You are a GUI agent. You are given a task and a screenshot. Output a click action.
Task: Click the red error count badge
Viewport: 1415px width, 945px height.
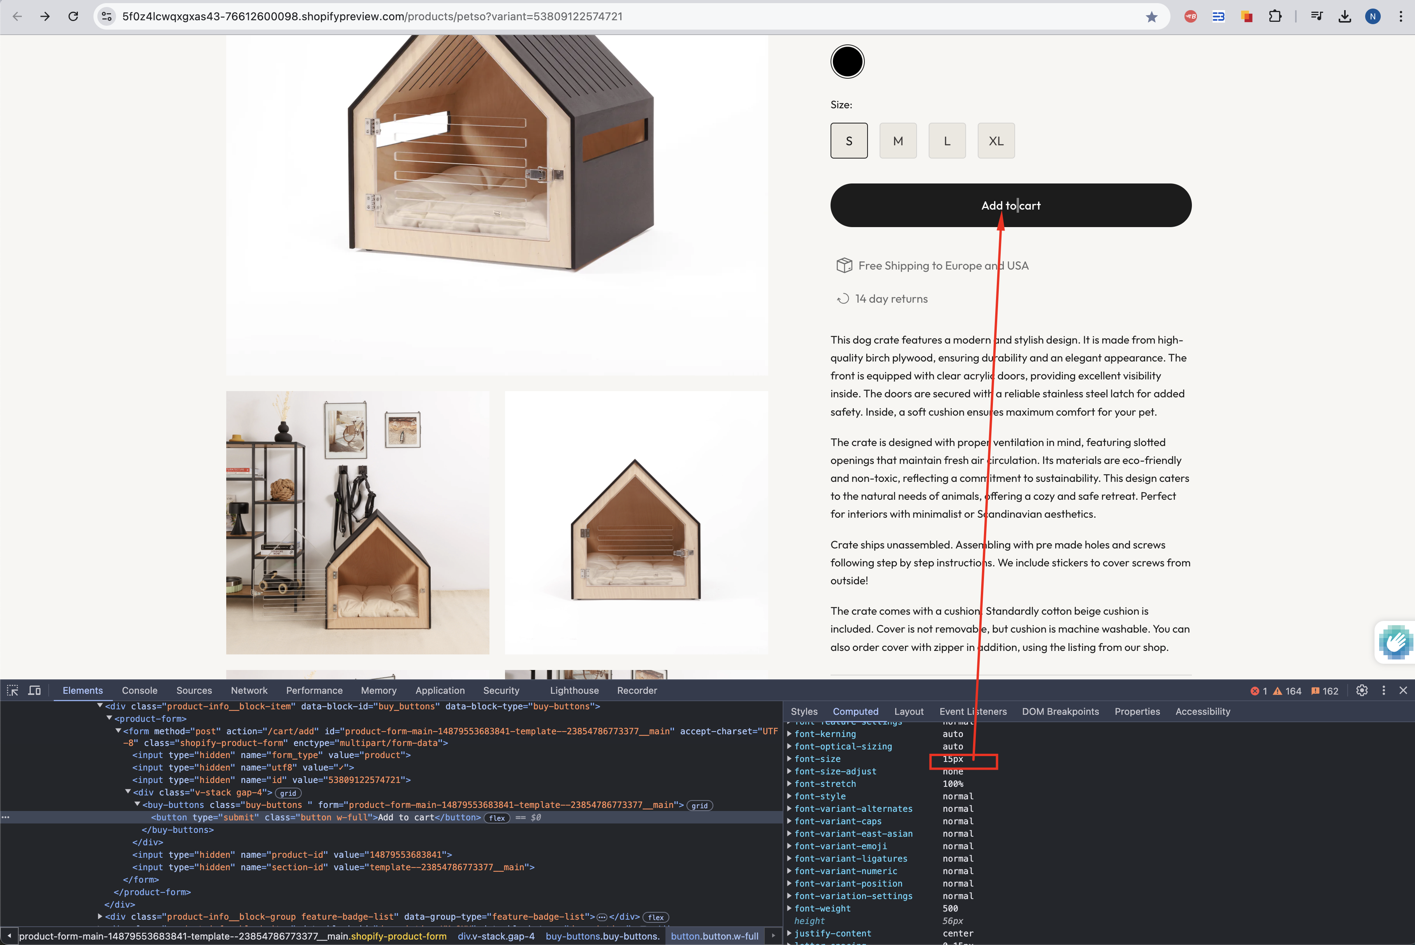pyautogui.click(x=1258, y=691)
